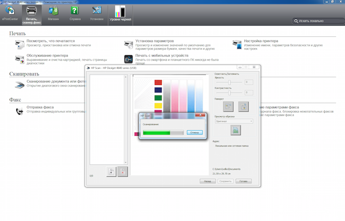Delete the selected scanned page
This screenshot has height=221, width=345.
123,171
